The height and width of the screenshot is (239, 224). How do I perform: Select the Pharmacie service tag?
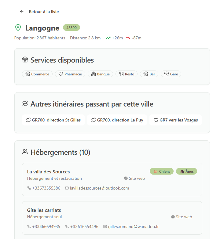coord(70,74)
